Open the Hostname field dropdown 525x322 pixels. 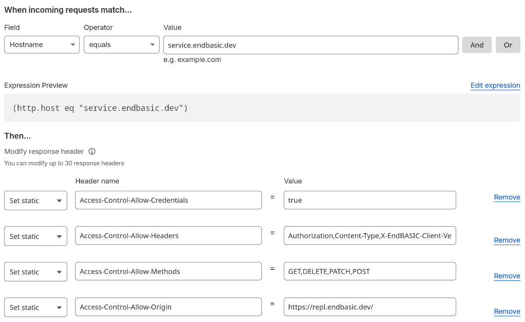[42, 45]
